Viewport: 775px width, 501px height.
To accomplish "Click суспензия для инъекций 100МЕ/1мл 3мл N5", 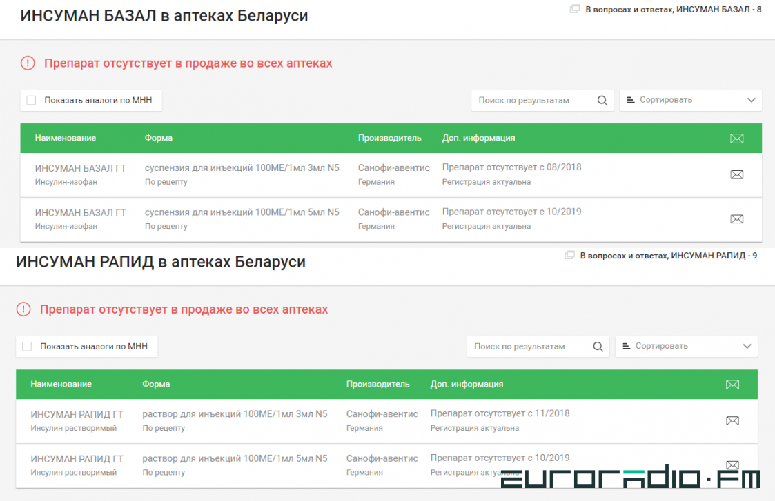I will (x=242, y=168).
